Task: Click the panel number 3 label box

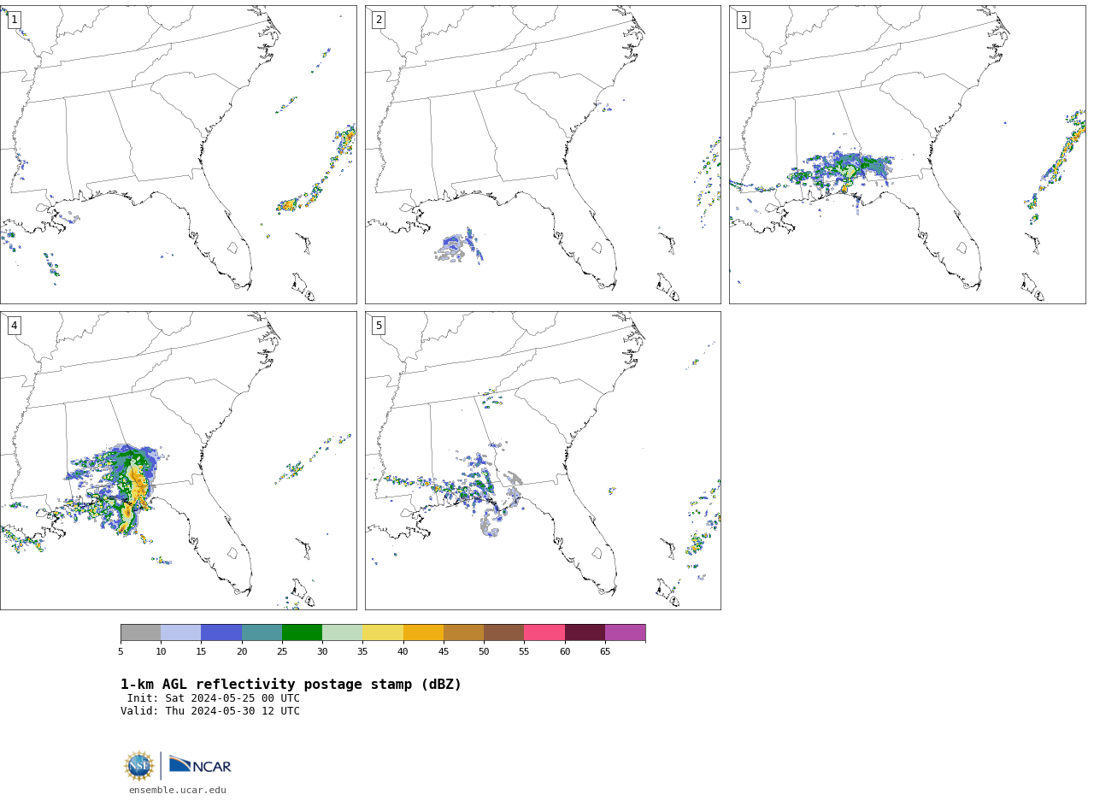Action: pos(743,20)
